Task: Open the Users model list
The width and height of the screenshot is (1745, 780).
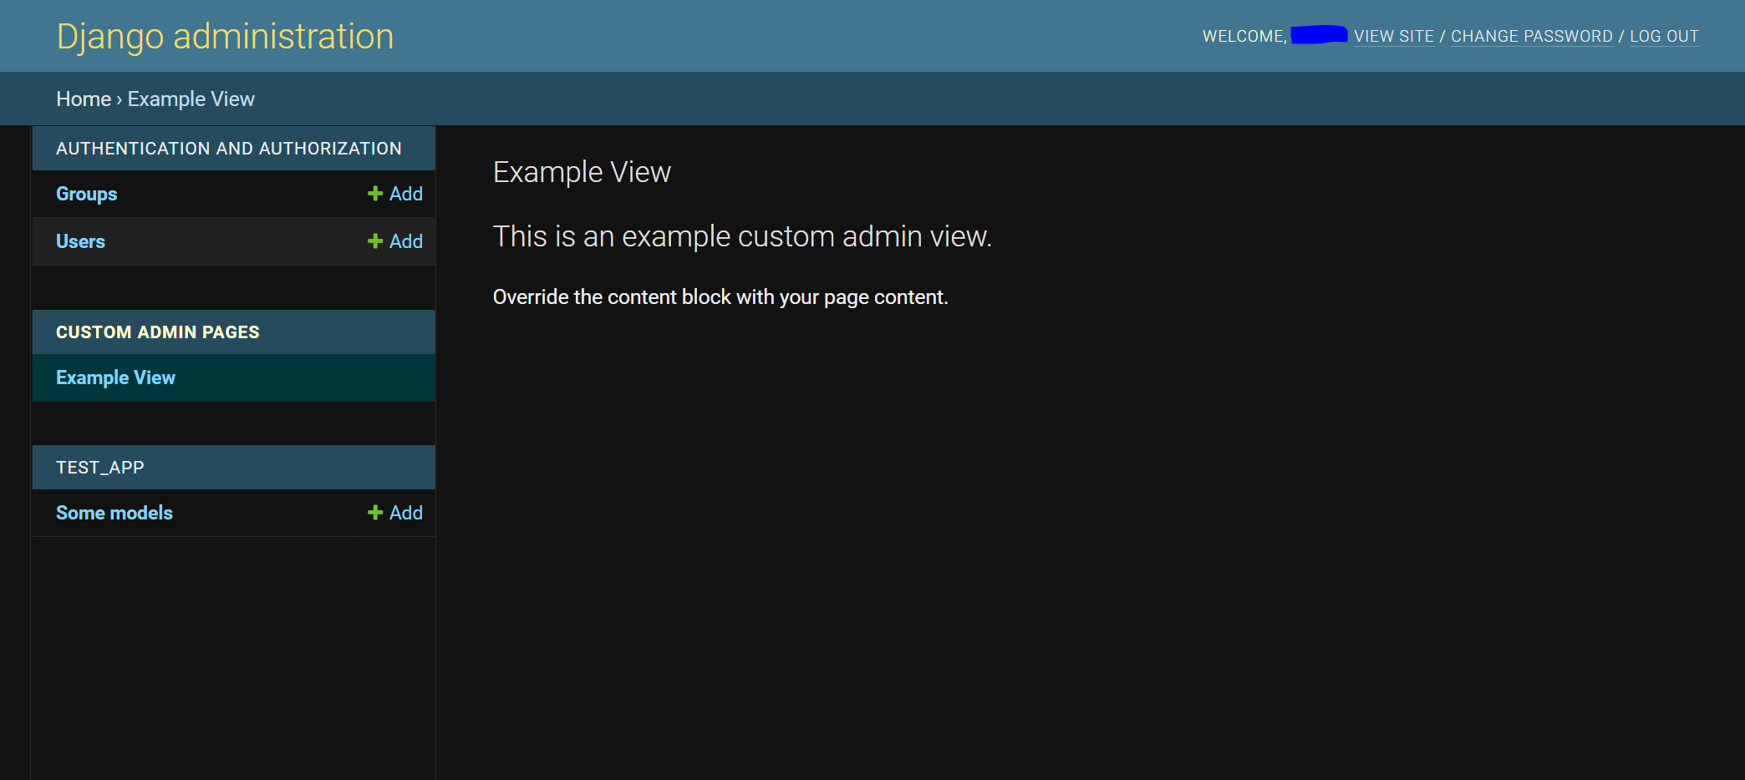Action: coord(80,241)
